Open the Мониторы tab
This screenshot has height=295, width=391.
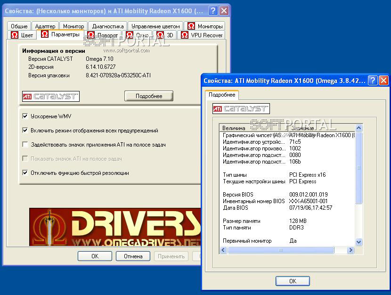click(205, 26)
